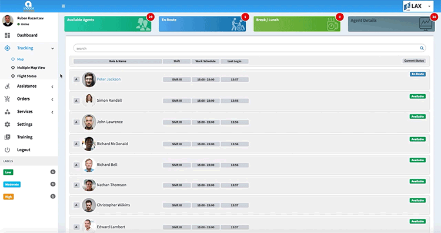Click the hamburger menu icon in header
441x233 pixels.
[x=64, y=6]
